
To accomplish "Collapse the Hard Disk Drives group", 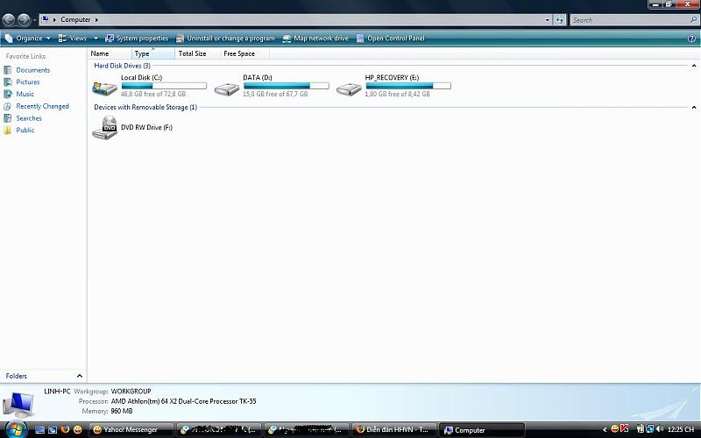I will (x=694, y=66).
